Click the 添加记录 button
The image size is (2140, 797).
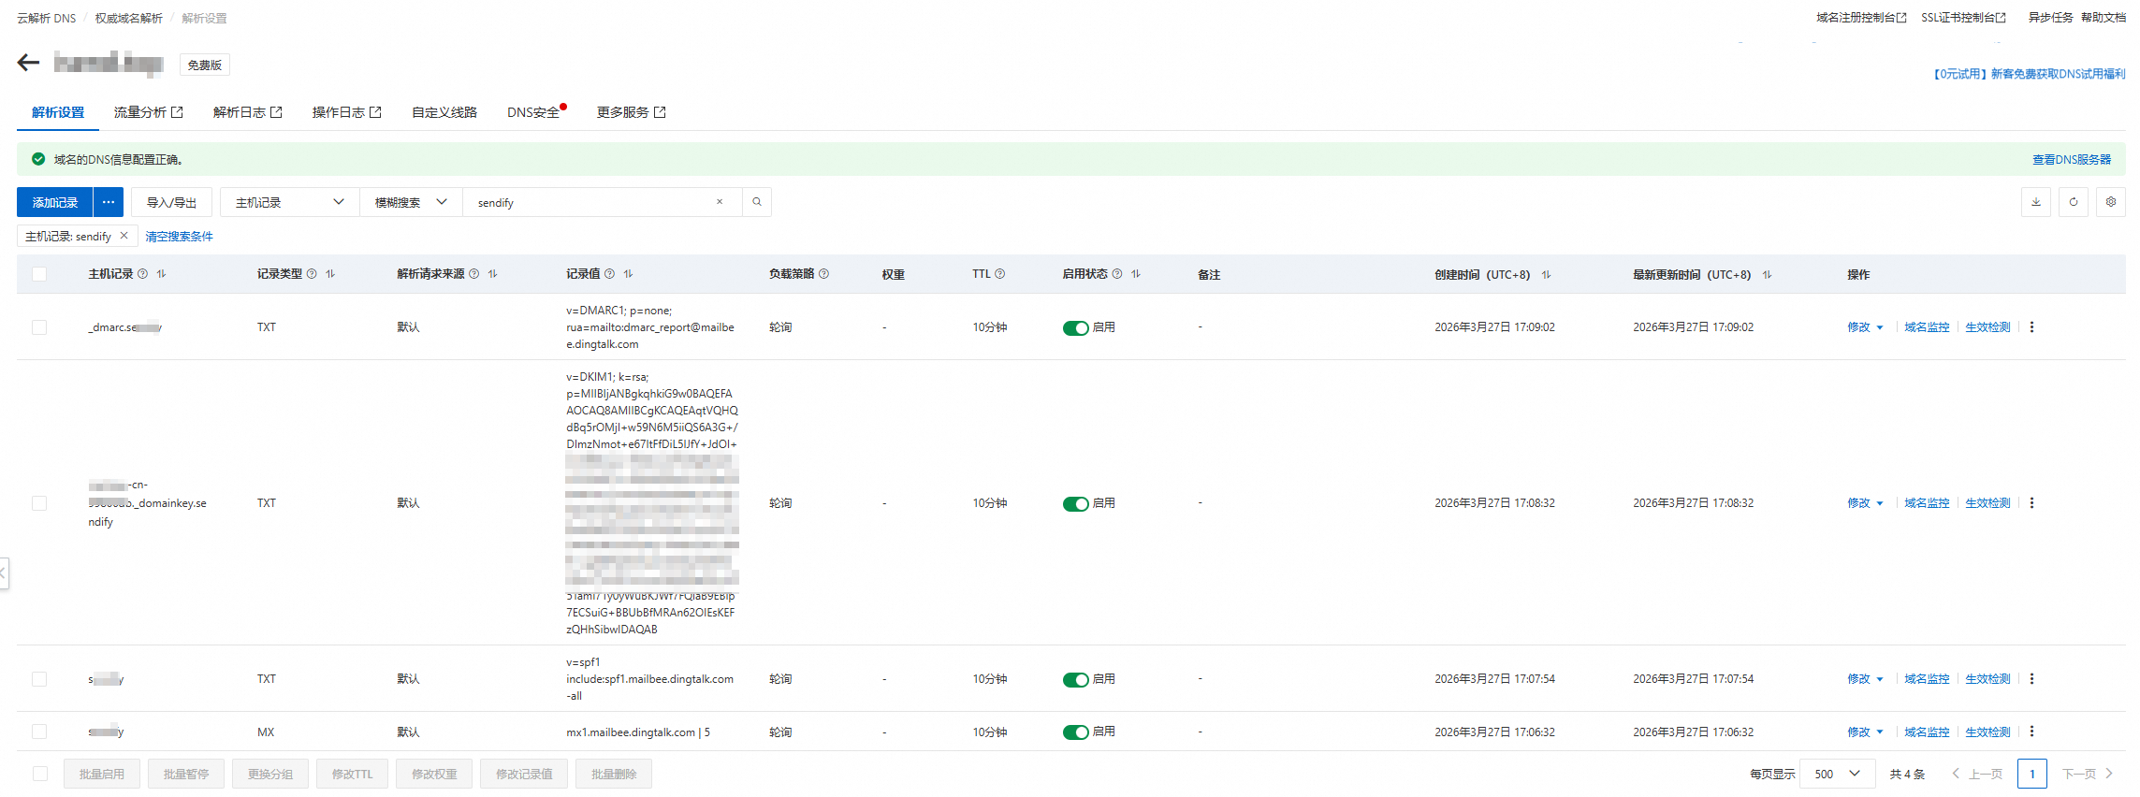55,202
